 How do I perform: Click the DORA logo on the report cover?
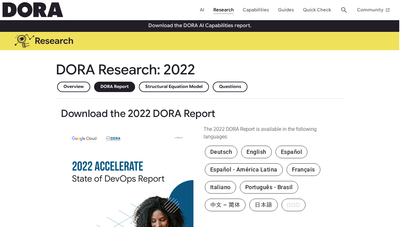click(x=113, y=138)
